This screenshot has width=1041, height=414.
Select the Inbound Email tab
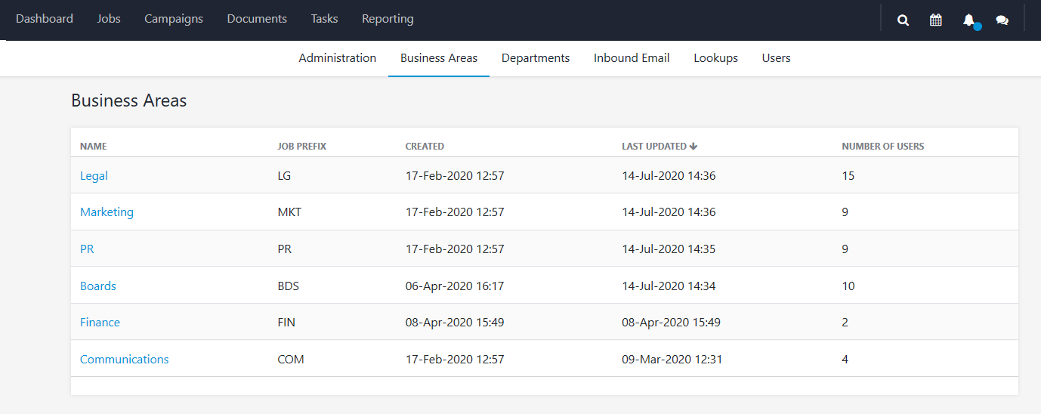(x=632, y=58)
